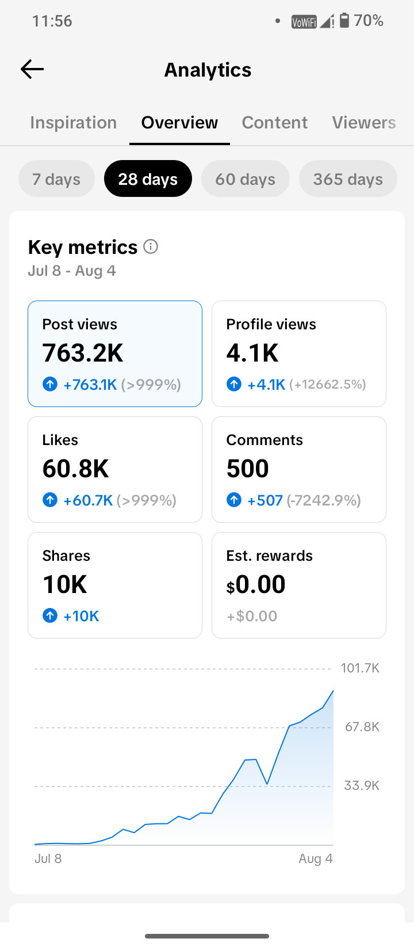The height and width of the screenshot is (950, 414).
Task: Tap the Post views up-arrow icon
Action: (x=50, y=384)
